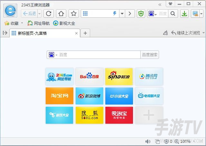Mute sound with status bar speaker icon
This screenshot has height=146, width=206.
148,141
